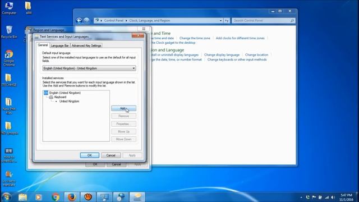Image resolution: width=359 pixels, height=202 pixels.
Task: Confirm Text Services dialog with OK
Action: tap(90, 155)
